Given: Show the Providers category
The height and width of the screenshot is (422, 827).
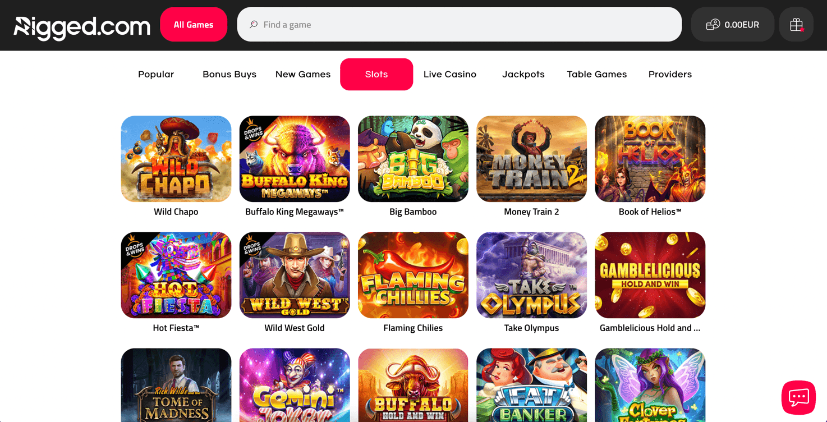Looking at the screenshot, I should pos(670,74).
